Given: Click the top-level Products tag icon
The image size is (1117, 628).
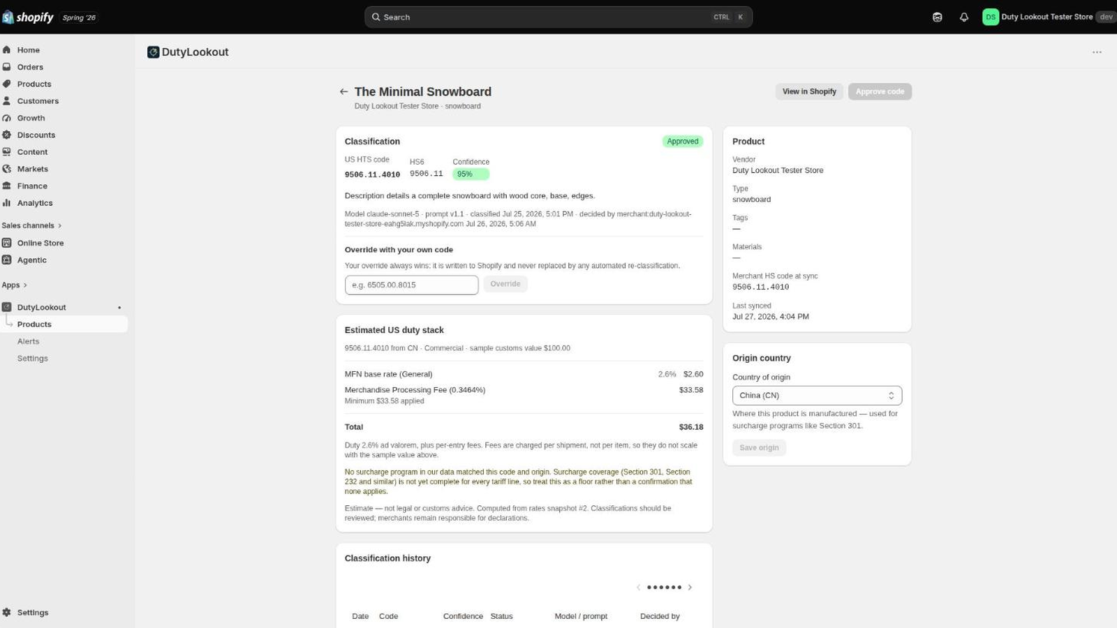Looking at the screenshot, I should (x=7, y=84).
